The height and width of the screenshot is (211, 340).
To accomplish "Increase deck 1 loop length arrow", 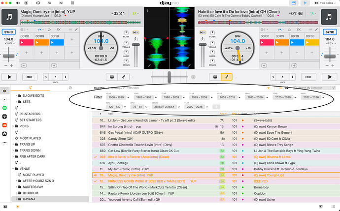I will click(66, 77).
